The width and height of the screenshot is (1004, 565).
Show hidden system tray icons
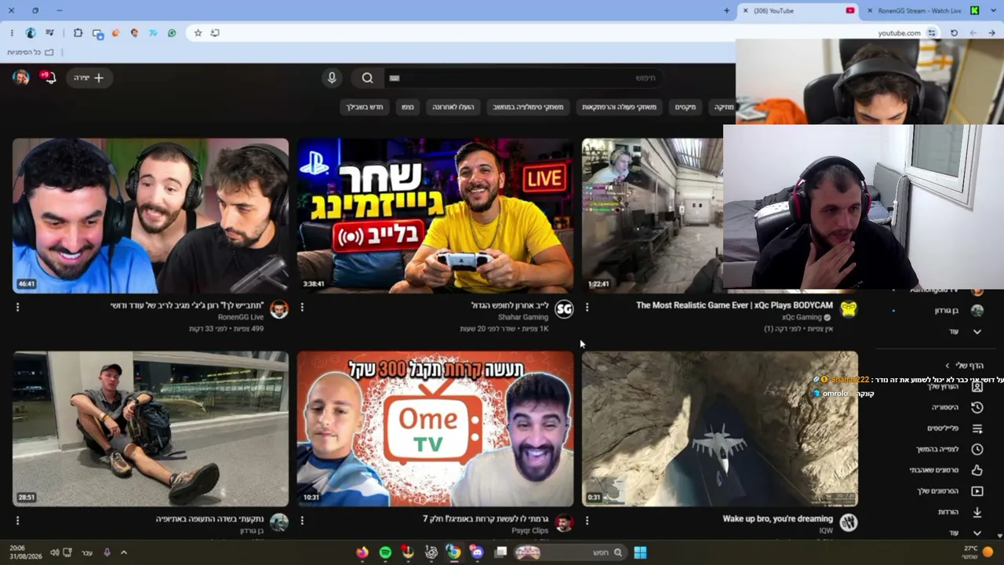pyautogui.click(x=123, y=552)
